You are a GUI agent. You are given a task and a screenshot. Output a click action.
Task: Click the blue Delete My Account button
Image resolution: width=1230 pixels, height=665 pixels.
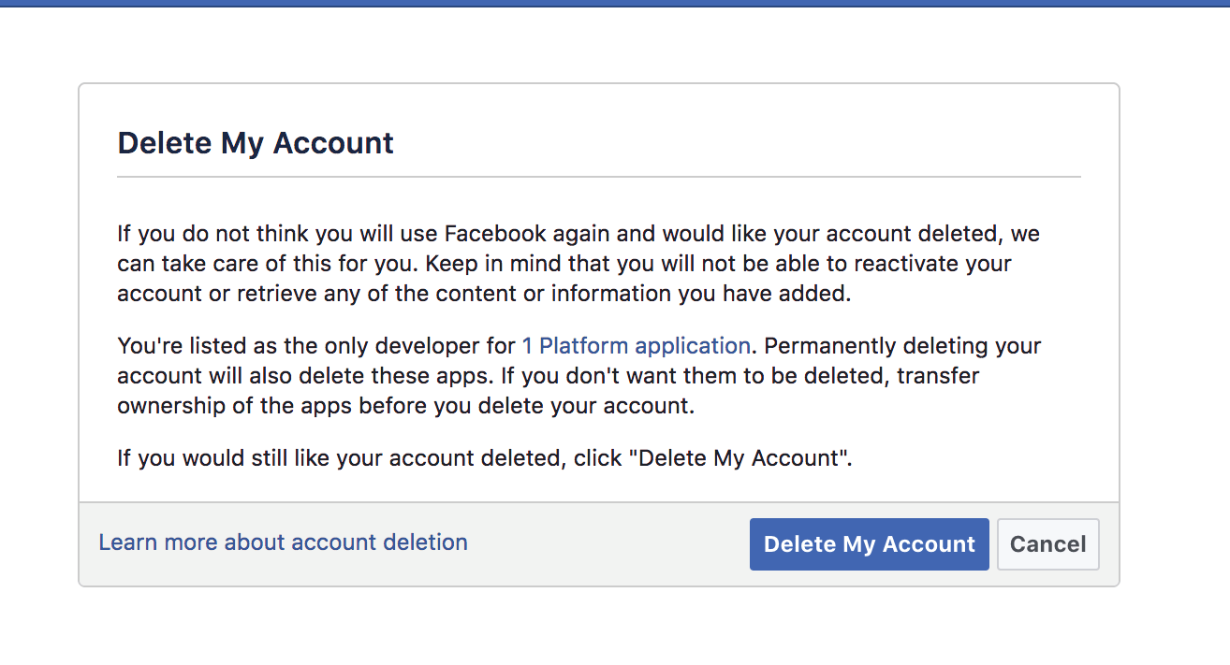(869, 544)
